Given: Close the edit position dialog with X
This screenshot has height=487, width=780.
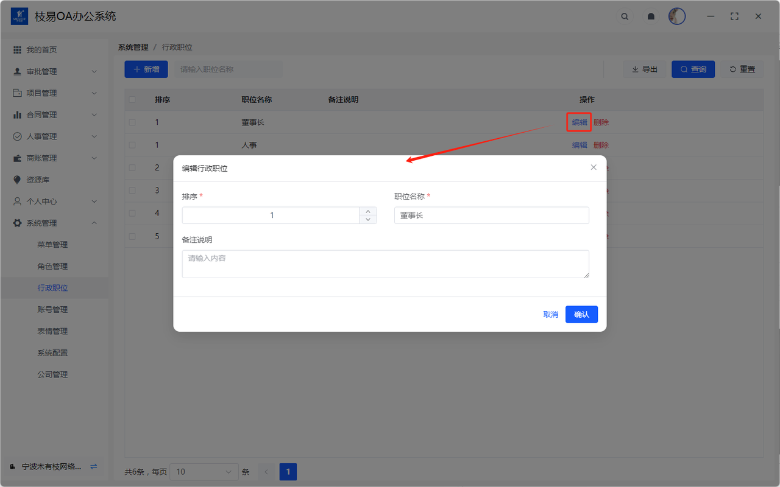Looking at the screenshot, I should (594, 167).
